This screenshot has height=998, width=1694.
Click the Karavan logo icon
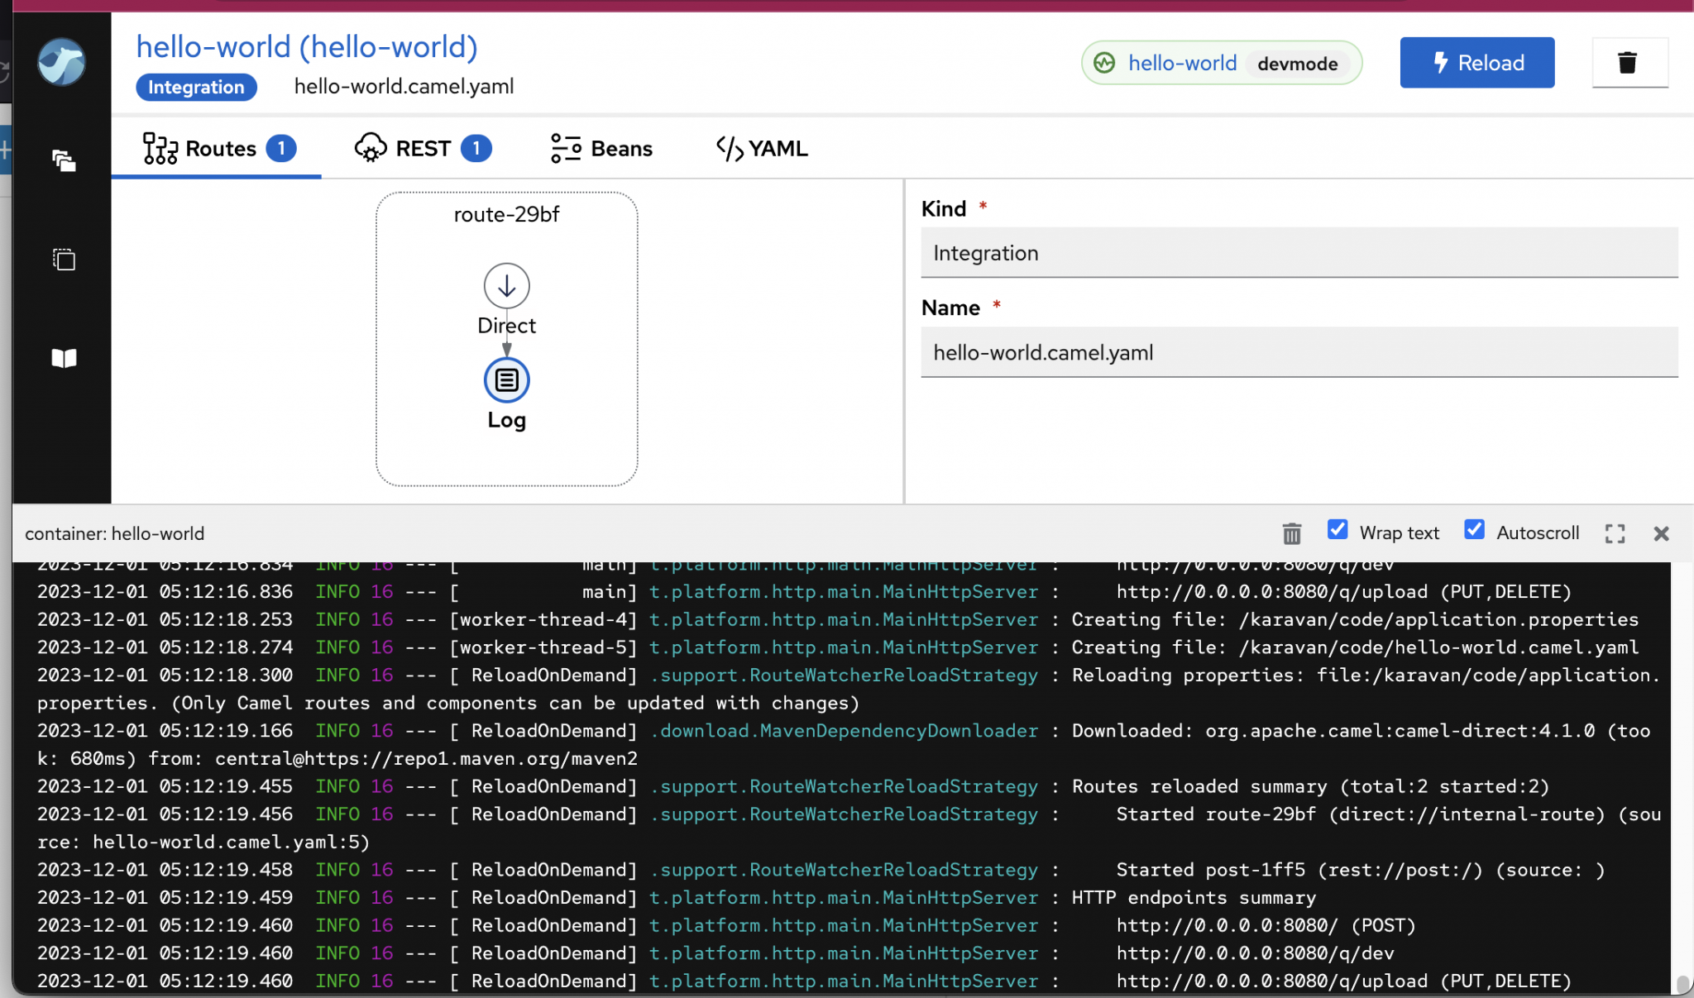[62, 62]
